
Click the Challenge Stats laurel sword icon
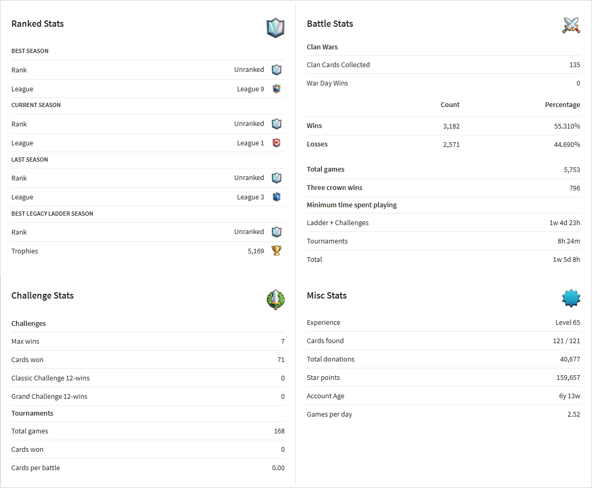tap(275, 300)
